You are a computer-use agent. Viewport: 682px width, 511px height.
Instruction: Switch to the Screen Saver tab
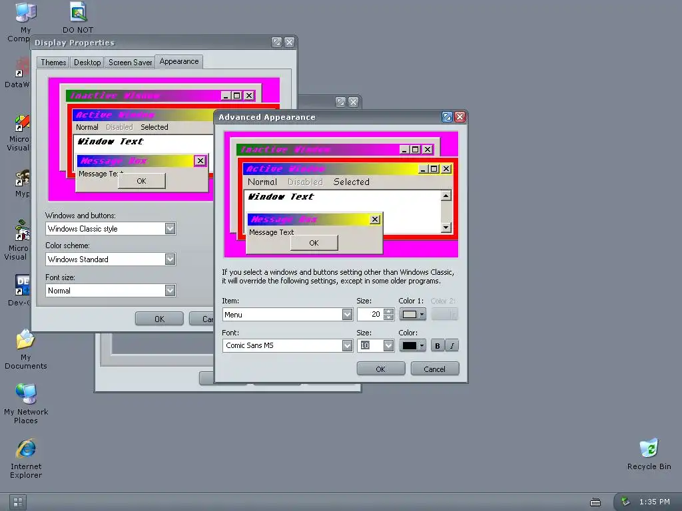click(x=130, y=63)
